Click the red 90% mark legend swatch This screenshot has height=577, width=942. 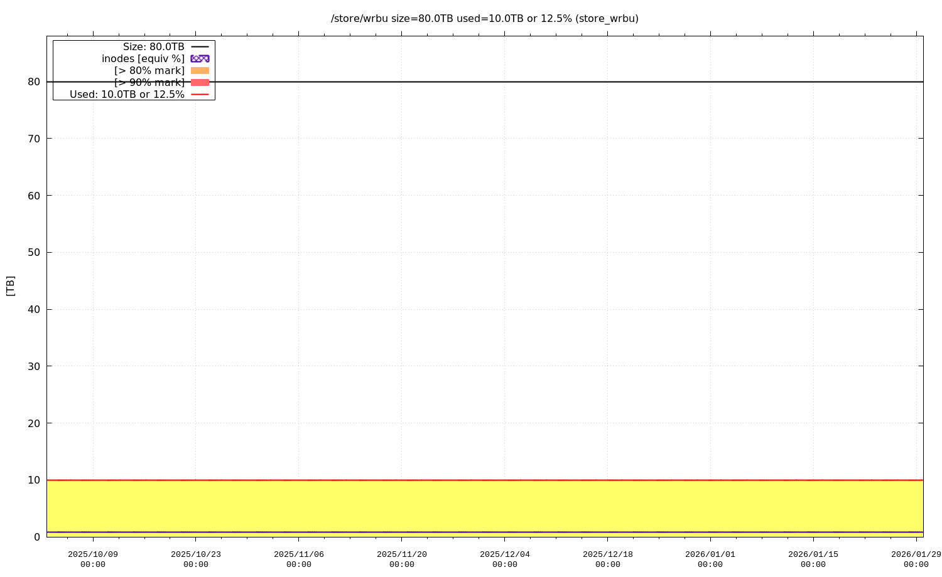200,82
